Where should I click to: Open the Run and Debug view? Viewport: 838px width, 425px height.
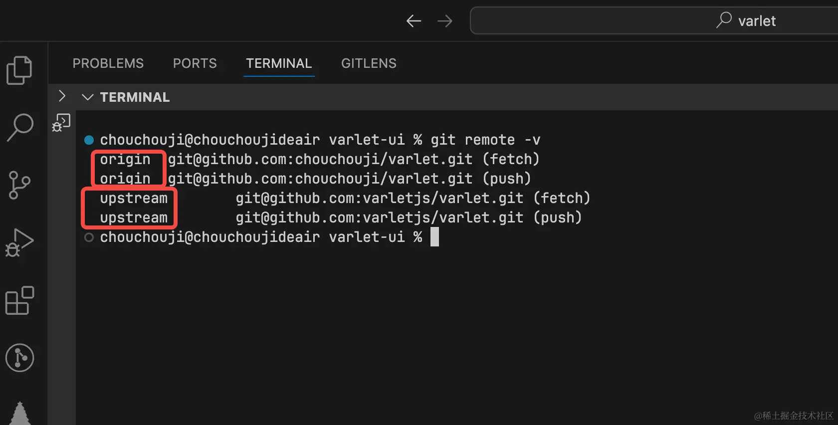[19, 243]
